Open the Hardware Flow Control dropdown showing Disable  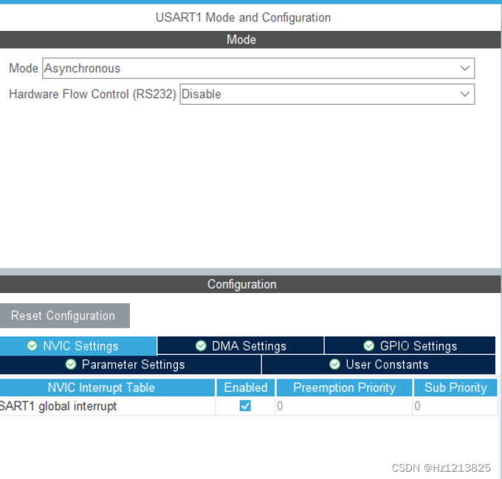(x=327, y=94)
